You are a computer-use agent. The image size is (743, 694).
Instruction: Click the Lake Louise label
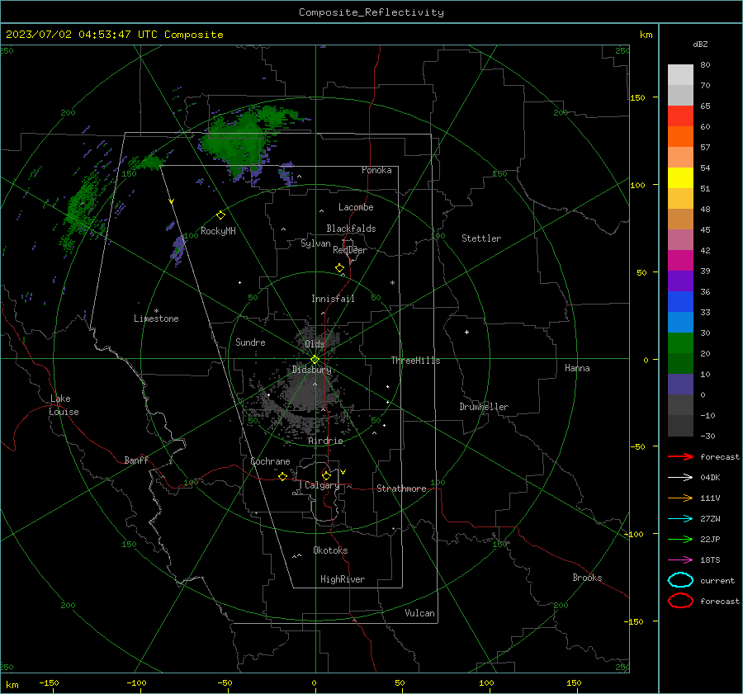pyautogui.click(x=64, y=405)
